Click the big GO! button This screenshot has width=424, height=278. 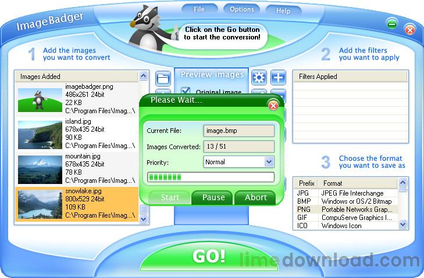coord(209,256)
